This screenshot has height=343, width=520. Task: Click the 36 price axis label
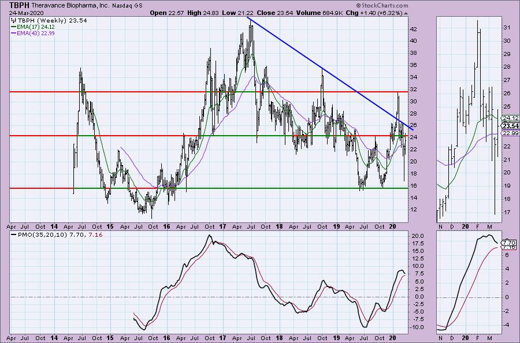pos(413,65)
